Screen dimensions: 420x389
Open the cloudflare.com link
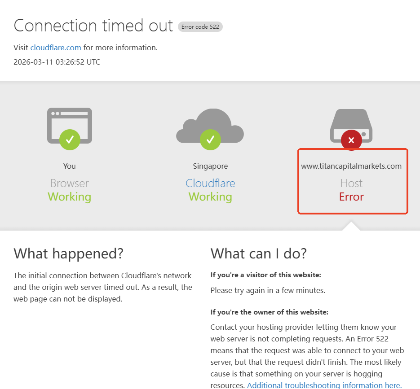click(x=56, y=48)
